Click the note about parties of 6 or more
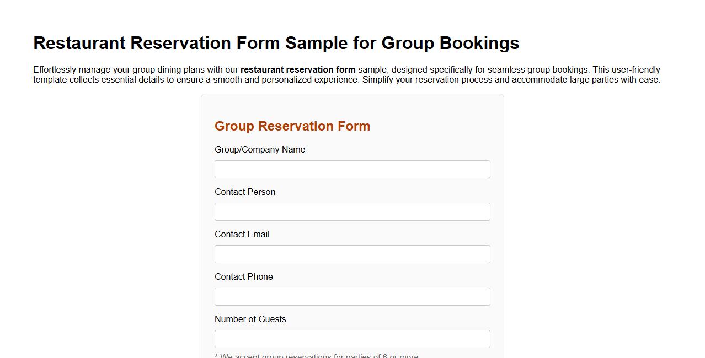The width and height of the screenshot is (705, 358). point(317,356)
